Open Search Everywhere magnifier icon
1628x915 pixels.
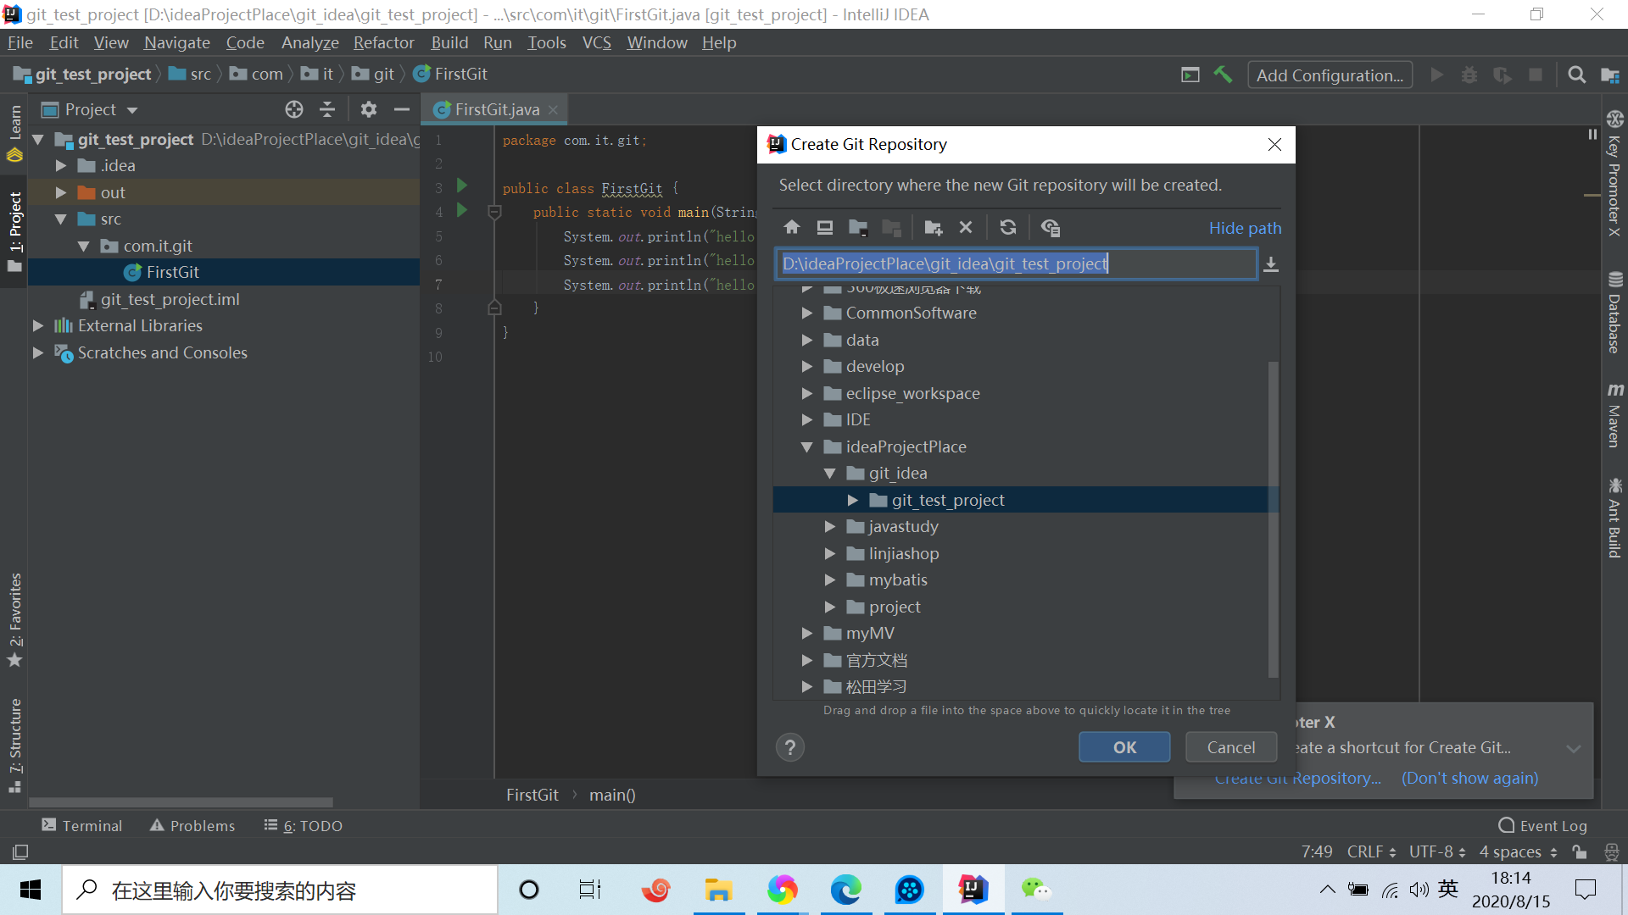1576,75
